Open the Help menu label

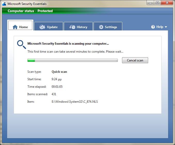(x=160, y=27)
